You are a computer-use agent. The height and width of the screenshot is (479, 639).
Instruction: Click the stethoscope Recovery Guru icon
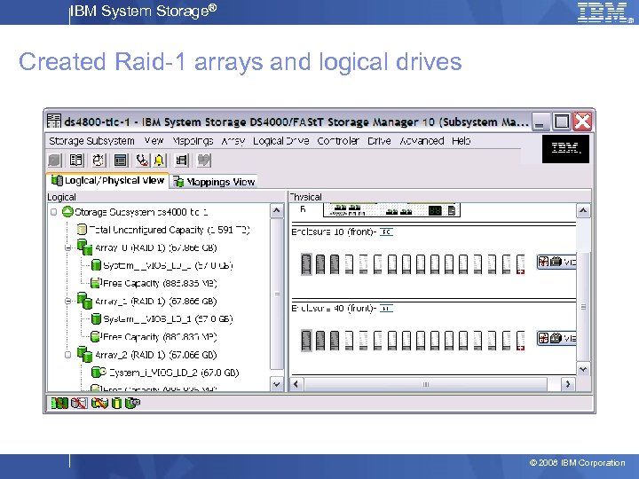click(x=142, y=160)
